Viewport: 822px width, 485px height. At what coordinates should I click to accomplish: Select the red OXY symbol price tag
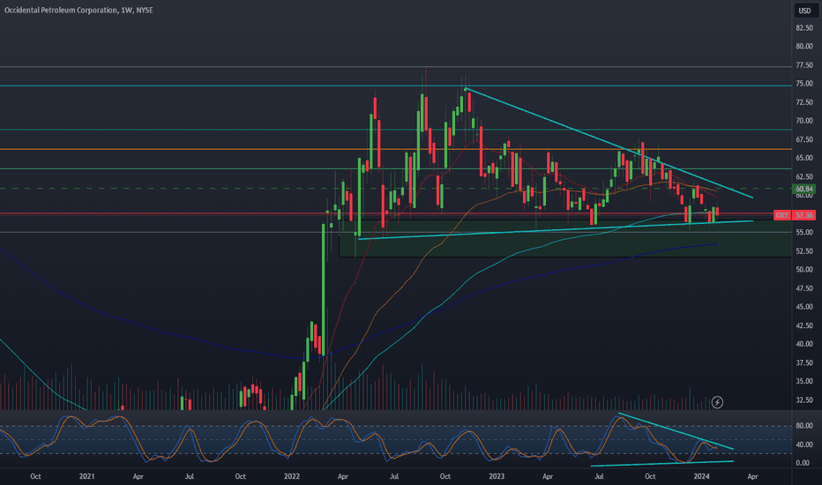pos(782,215)
